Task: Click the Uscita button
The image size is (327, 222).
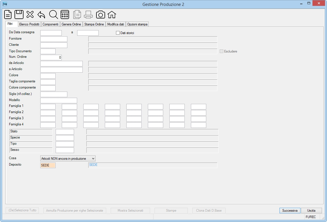Action: coord(311,211)
